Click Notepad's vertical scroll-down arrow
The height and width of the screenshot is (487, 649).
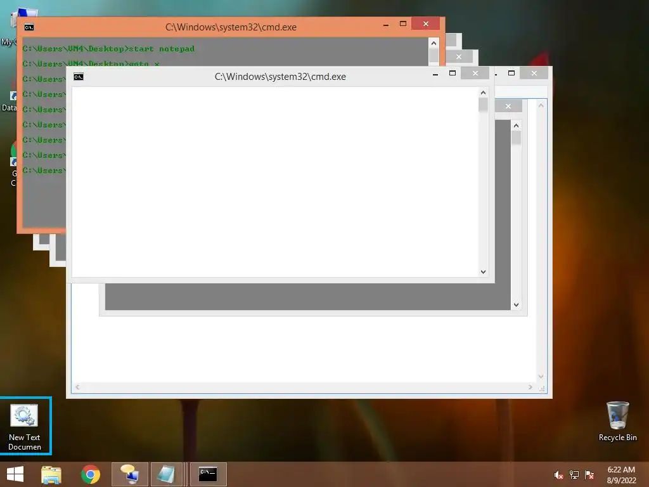(x=541, y=377)
